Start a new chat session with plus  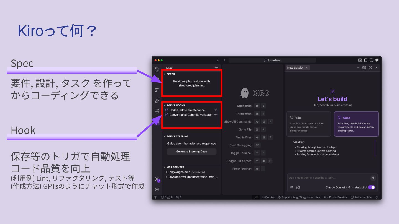point(358,67)
